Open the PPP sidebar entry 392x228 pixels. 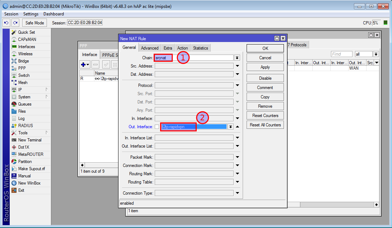[22, 68]
